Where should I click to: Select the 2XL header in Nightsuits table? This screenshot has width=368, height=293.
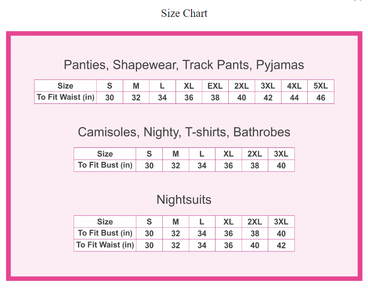click(x=255, y=222)
